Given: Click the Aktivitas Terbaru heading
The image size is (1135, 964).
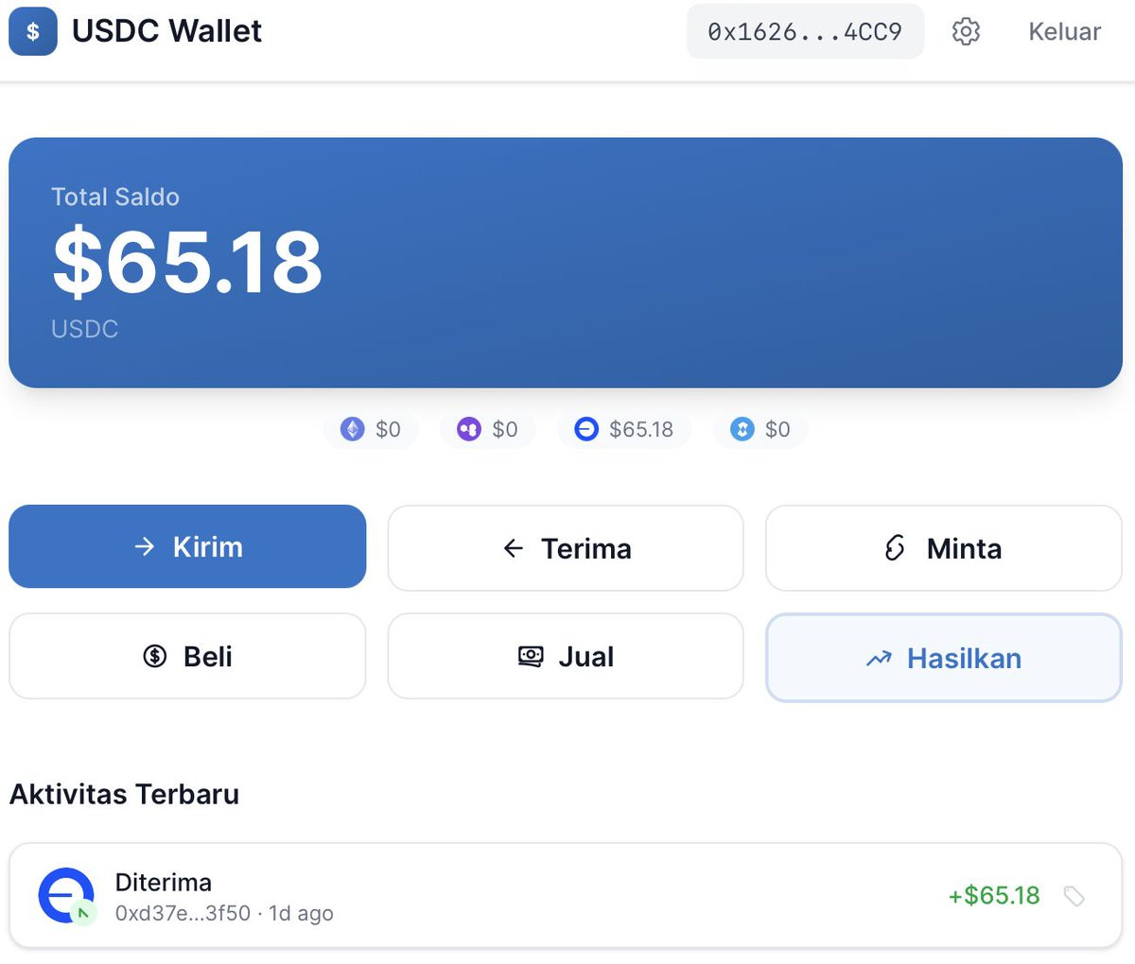Looking at the screenshot, I should coord(124,794).
